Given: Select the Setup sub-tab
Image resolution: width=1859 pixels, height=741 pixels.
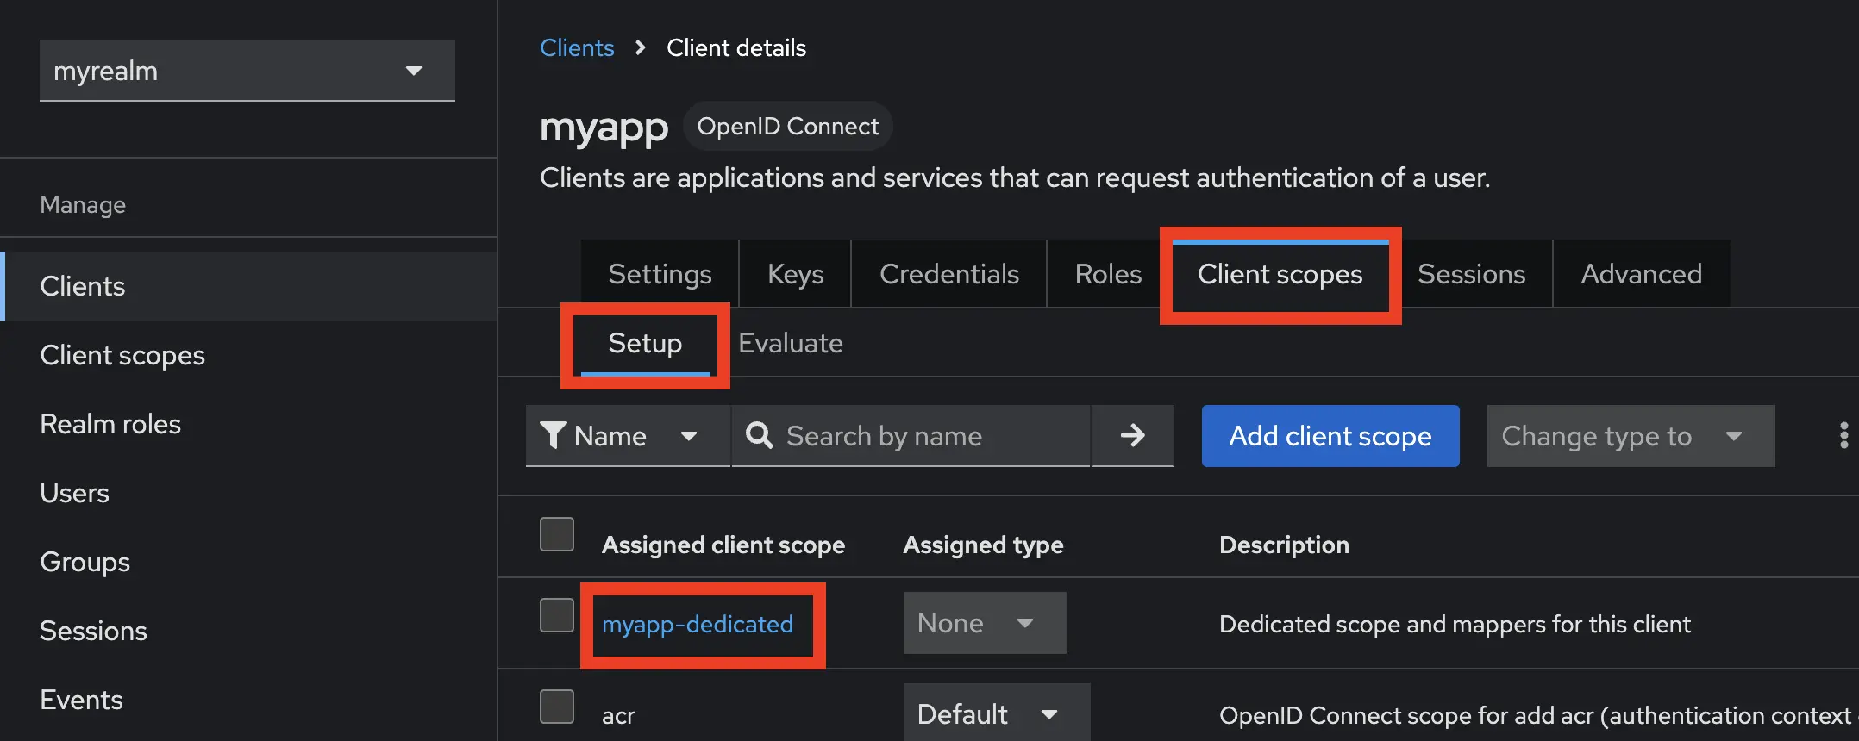Looking at the screenshot, I should tap(645, 343).
